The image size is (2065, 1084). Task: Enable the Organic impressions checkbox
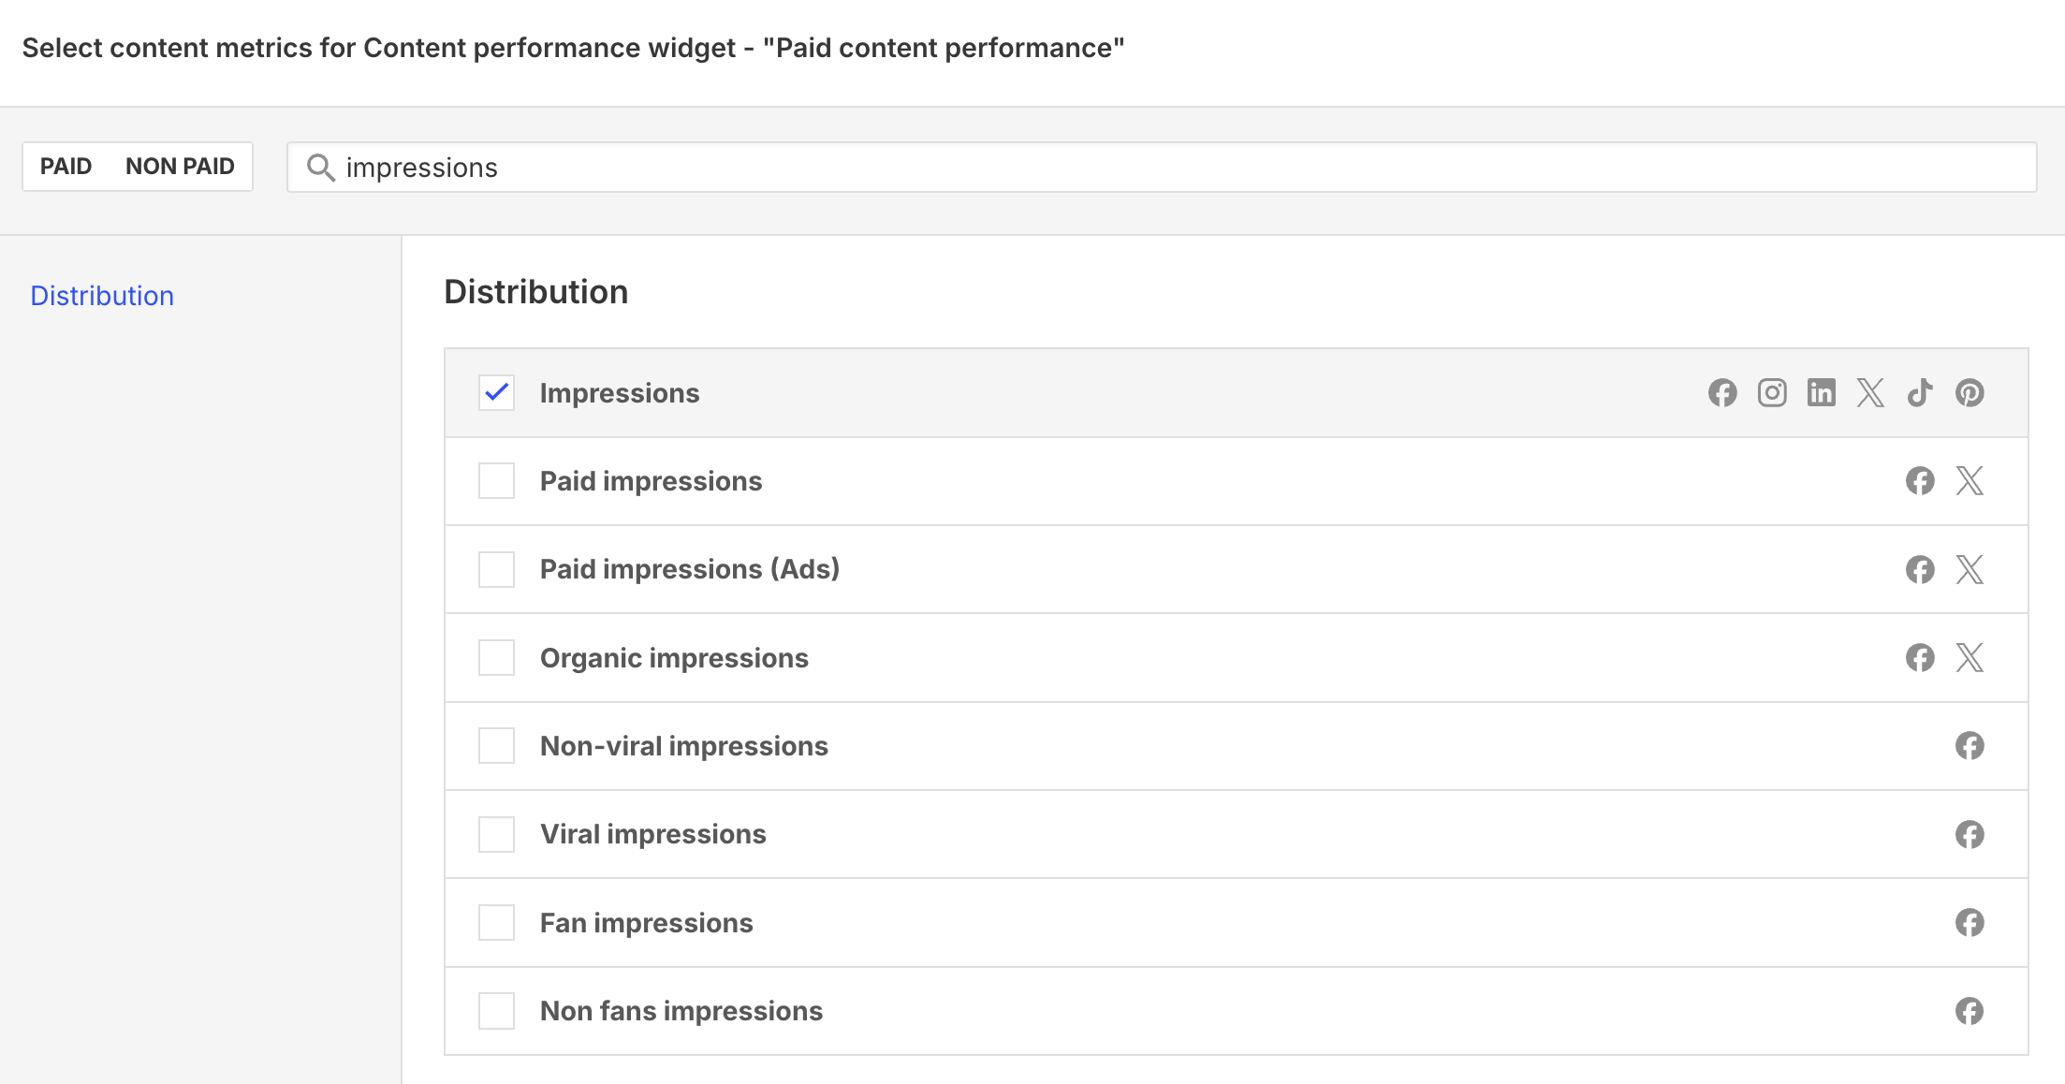click(496, 657)
